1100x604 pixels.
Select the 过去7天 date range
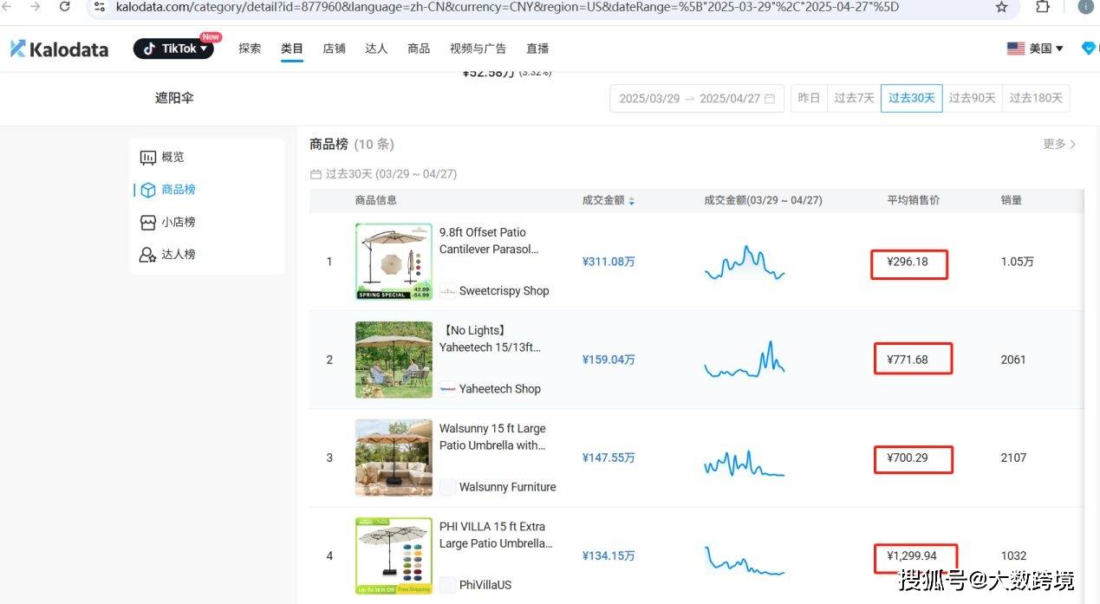(x=854, y=98)
